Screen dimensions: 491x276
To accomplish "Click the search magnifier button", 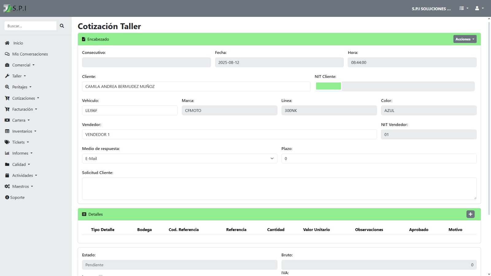I will 62,26.
